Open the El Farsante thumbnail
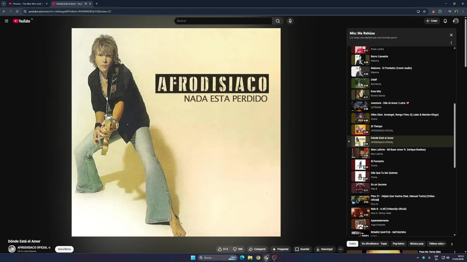 tap(360, 164)
